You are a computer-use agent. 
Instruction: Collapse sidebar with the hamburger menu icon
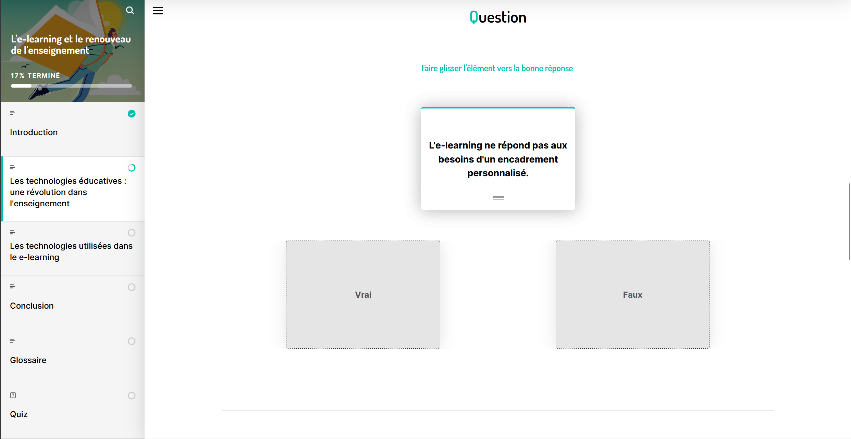[x=158, y=11]
